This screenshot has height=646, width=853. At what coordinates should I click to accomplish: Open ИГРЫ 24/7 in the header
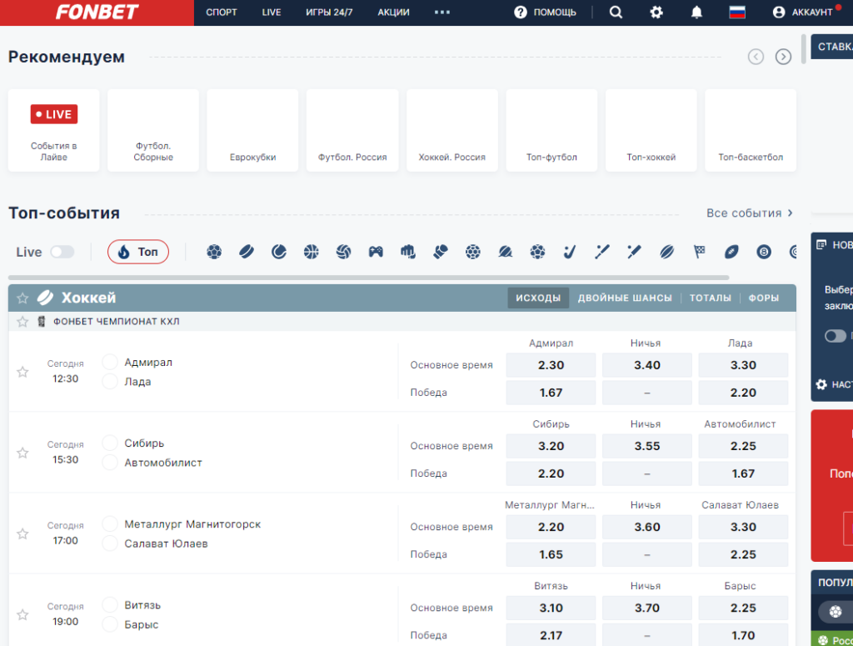(329, 12)
